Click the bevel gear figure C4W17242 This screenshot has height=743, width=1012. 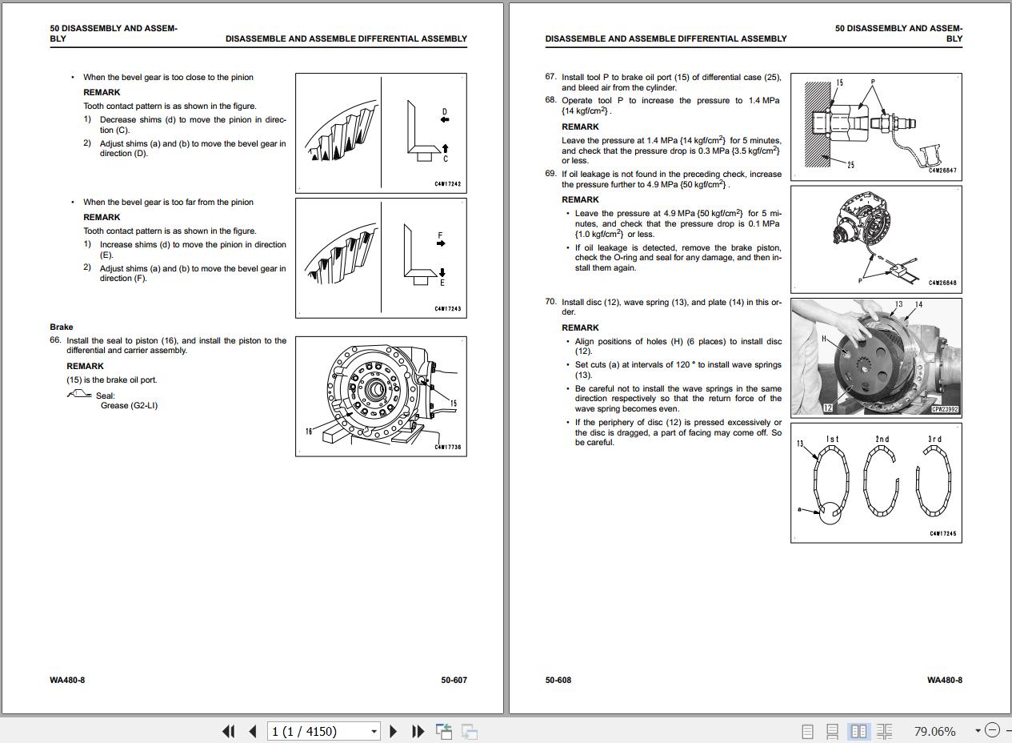(381, 132)
